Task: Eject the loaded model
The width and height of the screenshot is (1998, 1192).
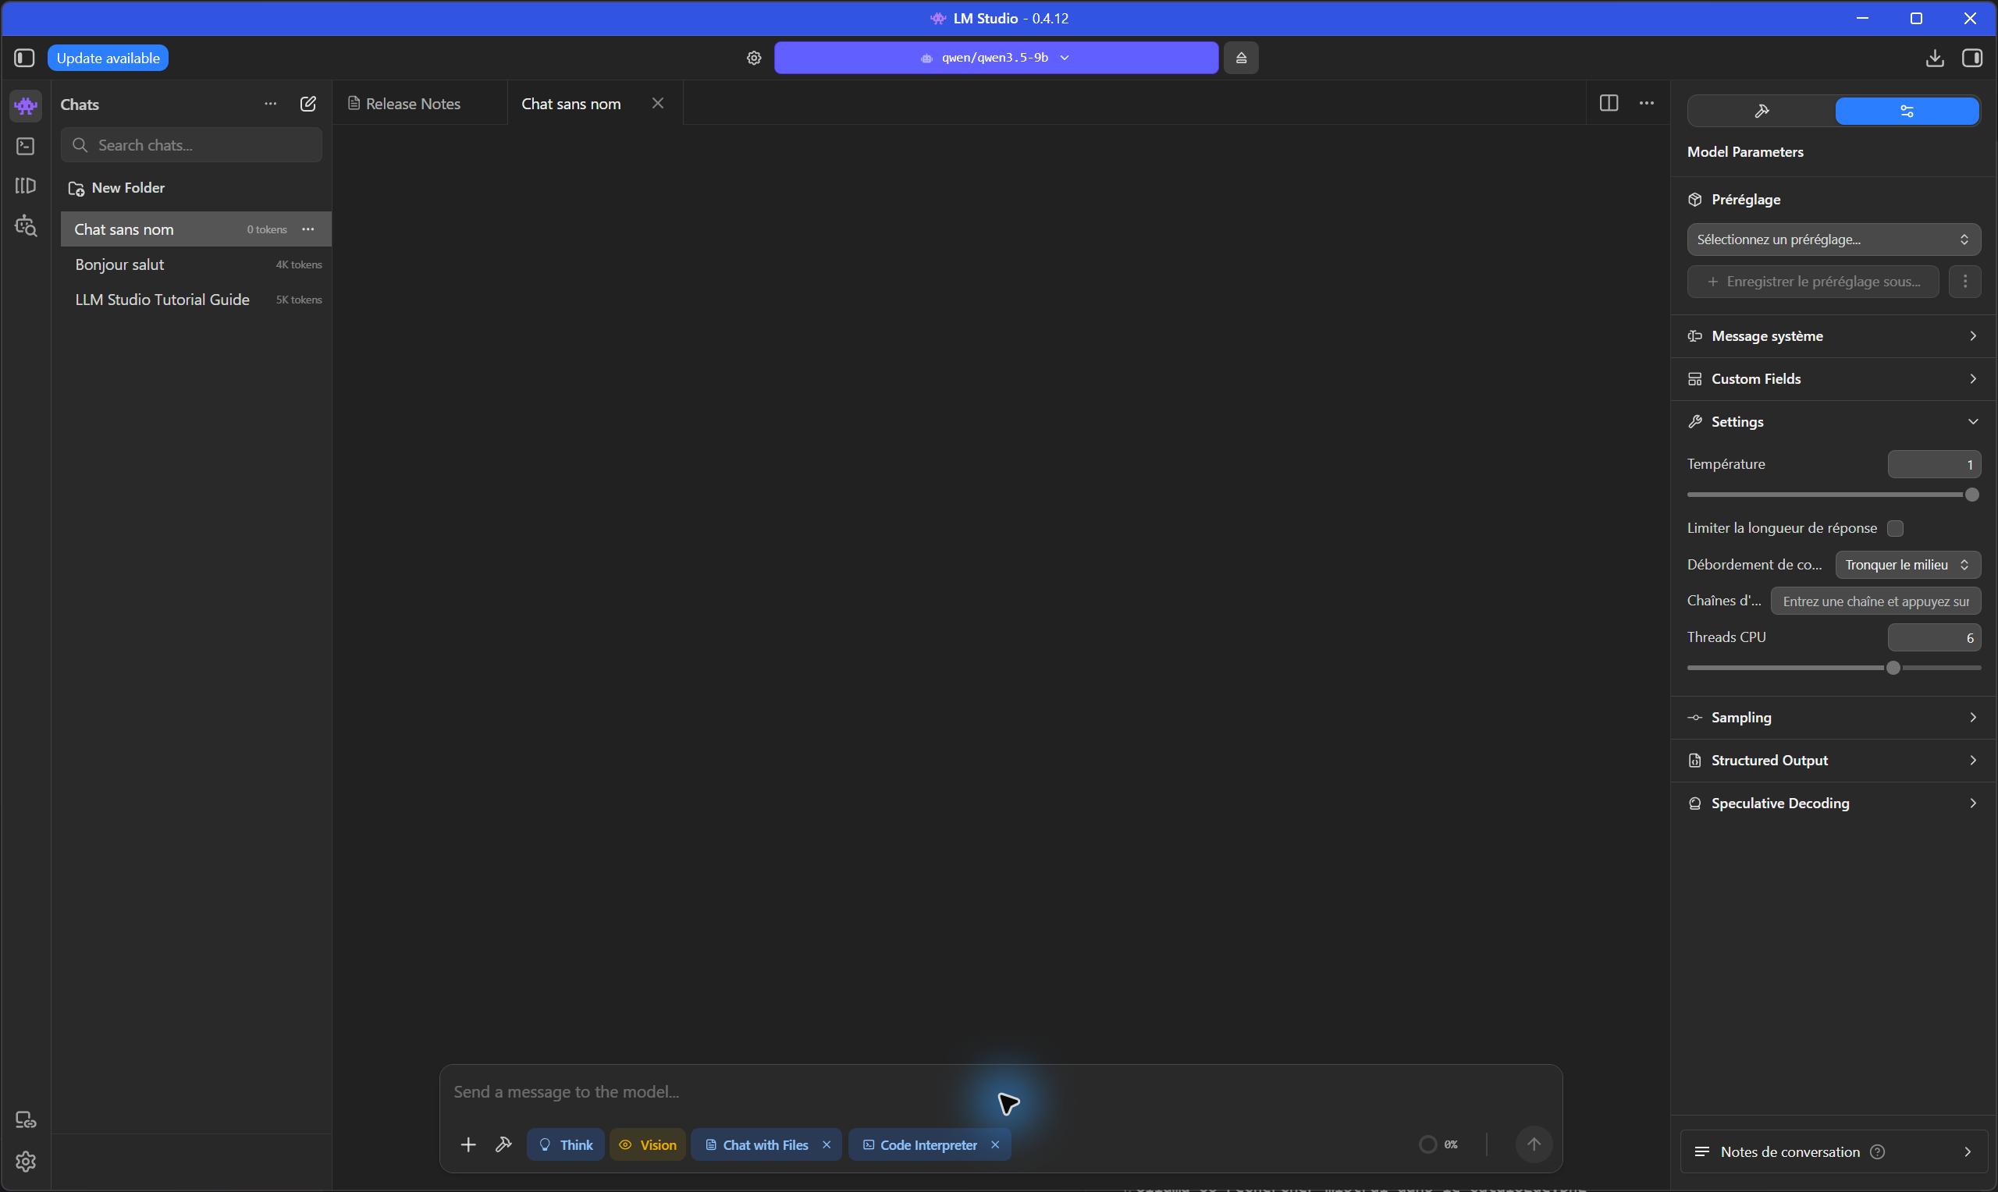Action: pos(1240,58)
